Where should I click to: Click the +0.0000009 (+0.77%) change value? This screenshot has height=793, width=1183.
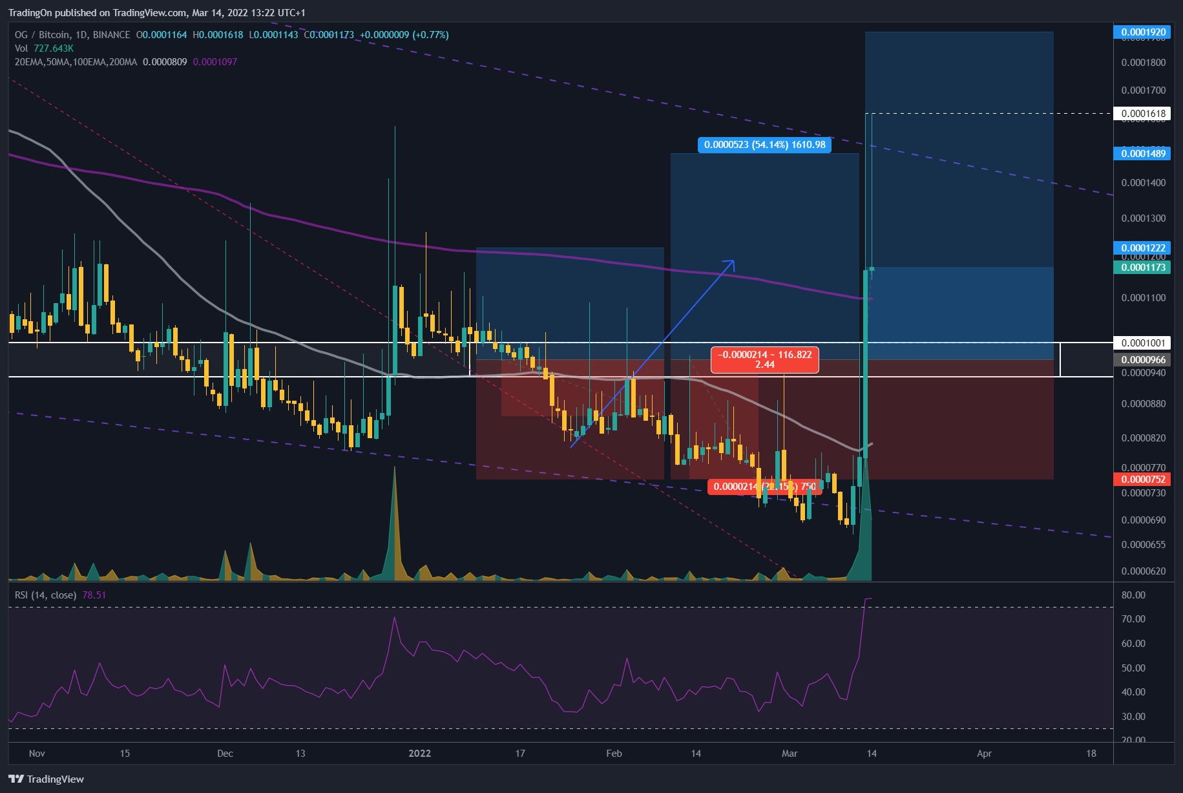click(404, 35)
